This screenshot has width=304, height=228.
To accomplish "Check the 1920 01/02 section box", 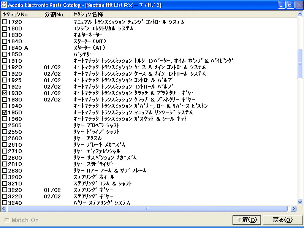I will [x=5, y=67].
